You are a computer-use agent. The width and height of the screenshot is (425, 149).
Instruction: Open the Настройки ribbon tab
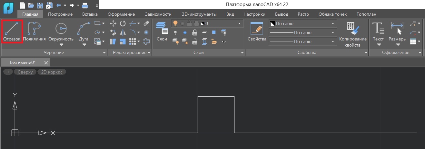tap(254, 14)
